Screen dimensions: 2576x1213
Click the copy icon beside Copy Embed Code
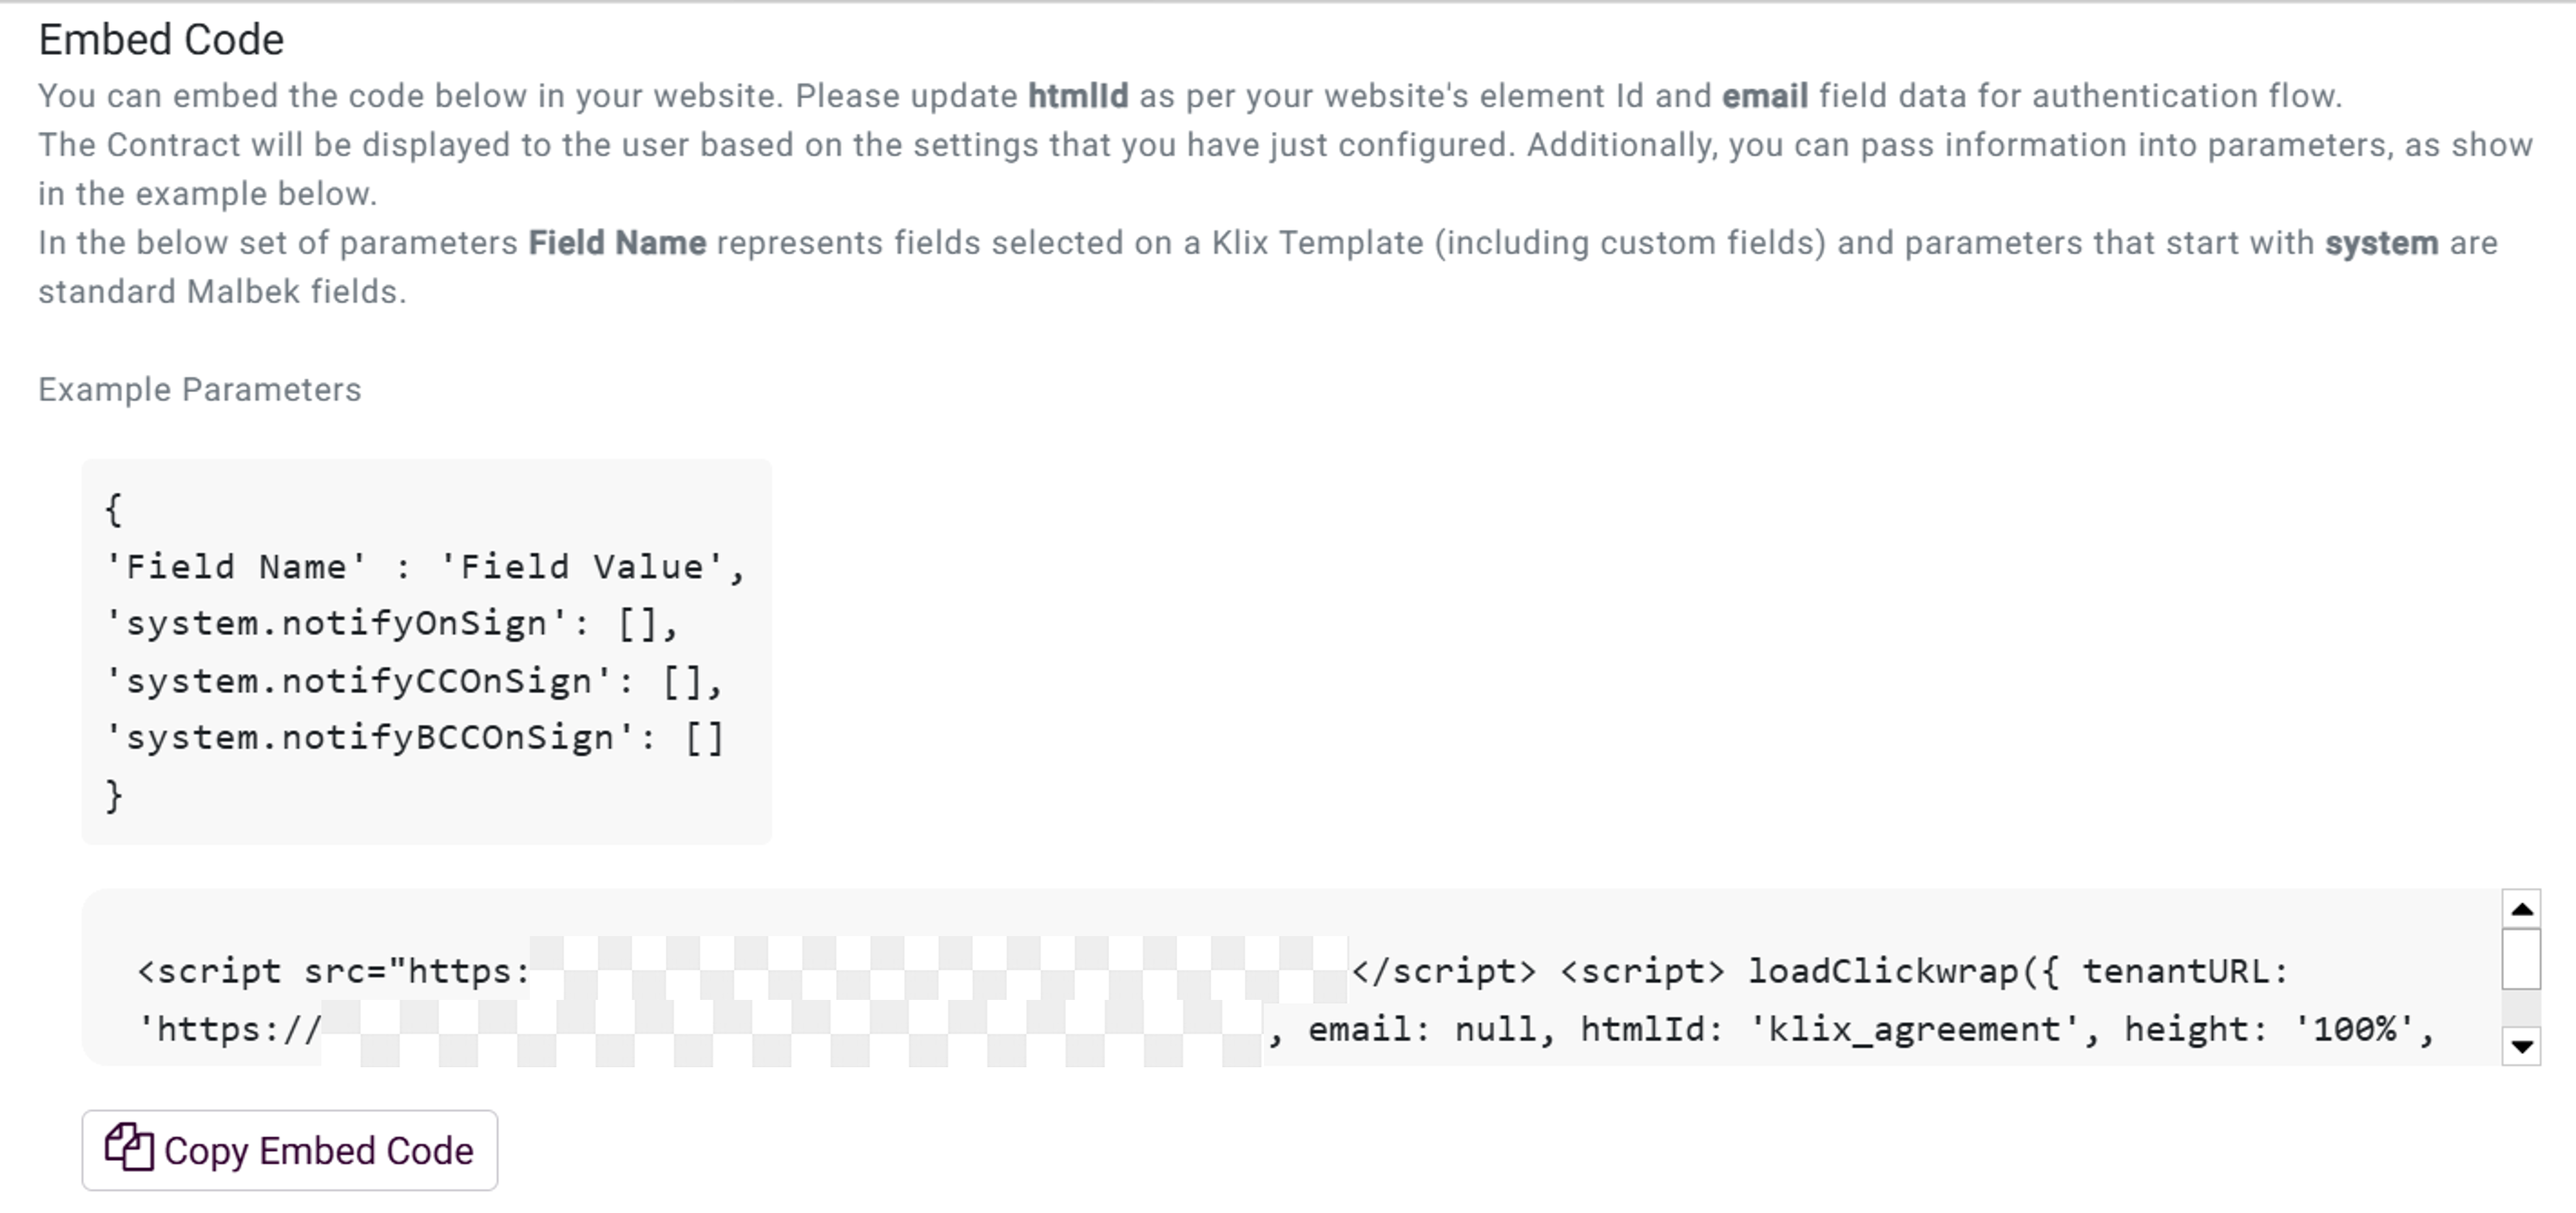coord(130,1148)
